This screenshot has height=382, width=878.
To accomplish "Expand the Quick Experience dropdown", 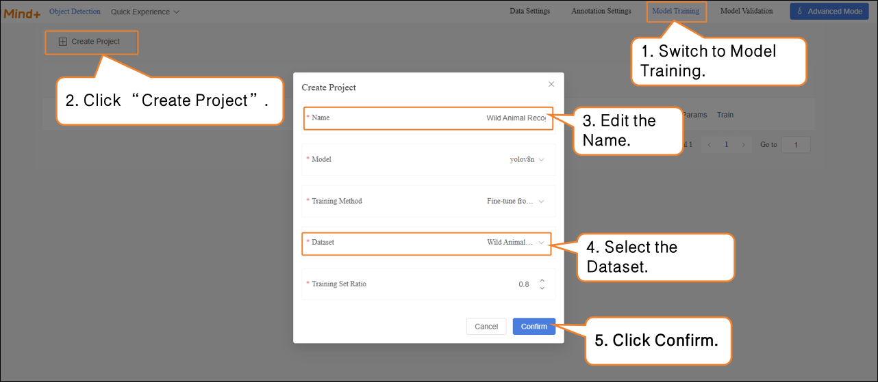I will (x=145, y=12).
